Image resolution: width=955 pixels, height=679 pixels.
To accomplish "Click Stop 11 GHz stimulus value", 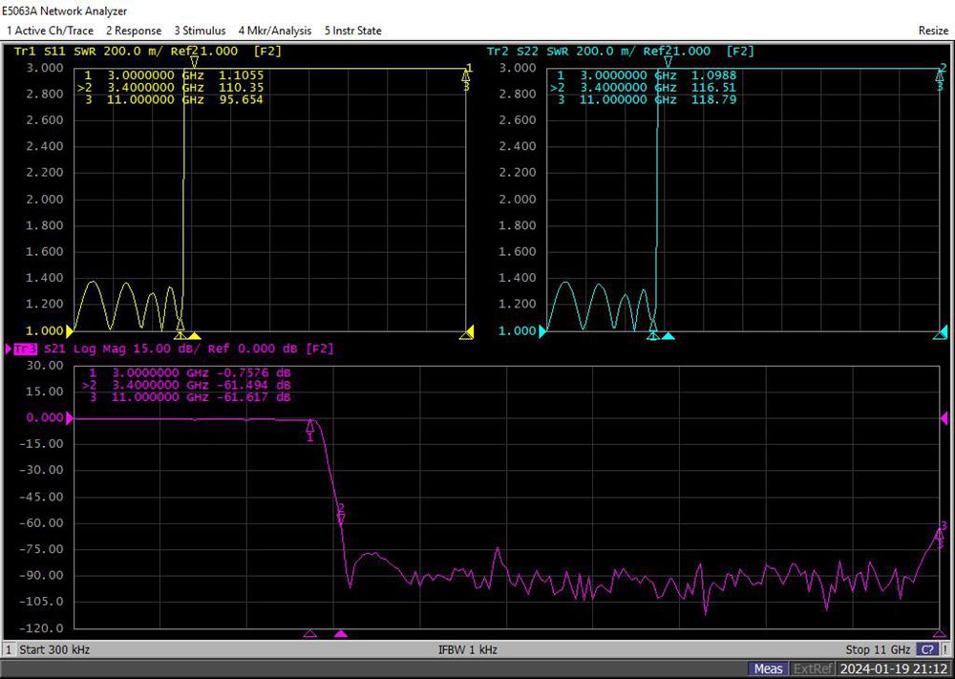I will (878, 649).
